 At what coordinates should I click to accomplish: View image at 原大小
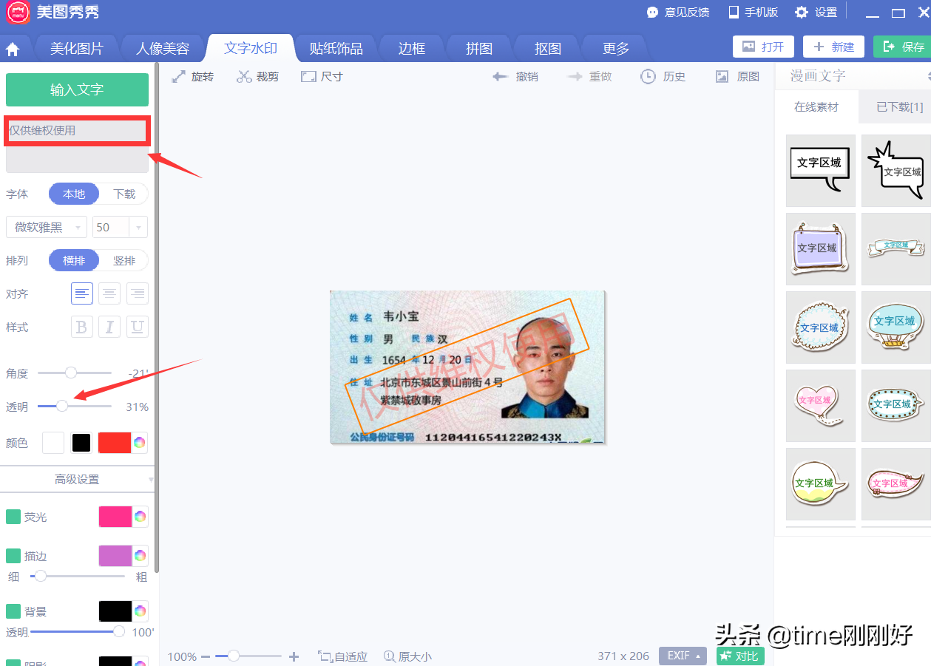(407, 656)
